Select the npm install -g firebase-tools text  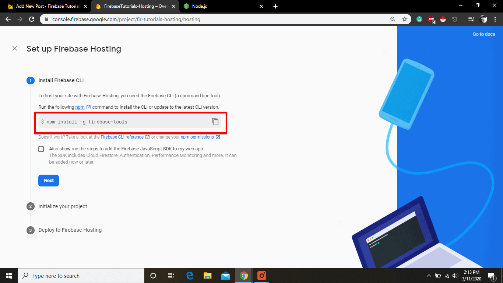tap(87, 122)
